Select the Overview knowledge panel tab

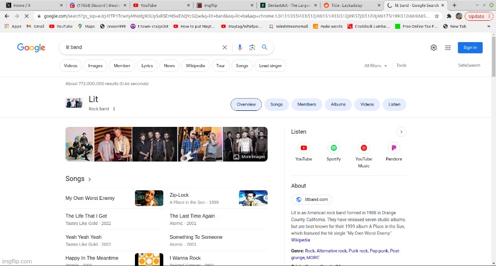(246, 104)
